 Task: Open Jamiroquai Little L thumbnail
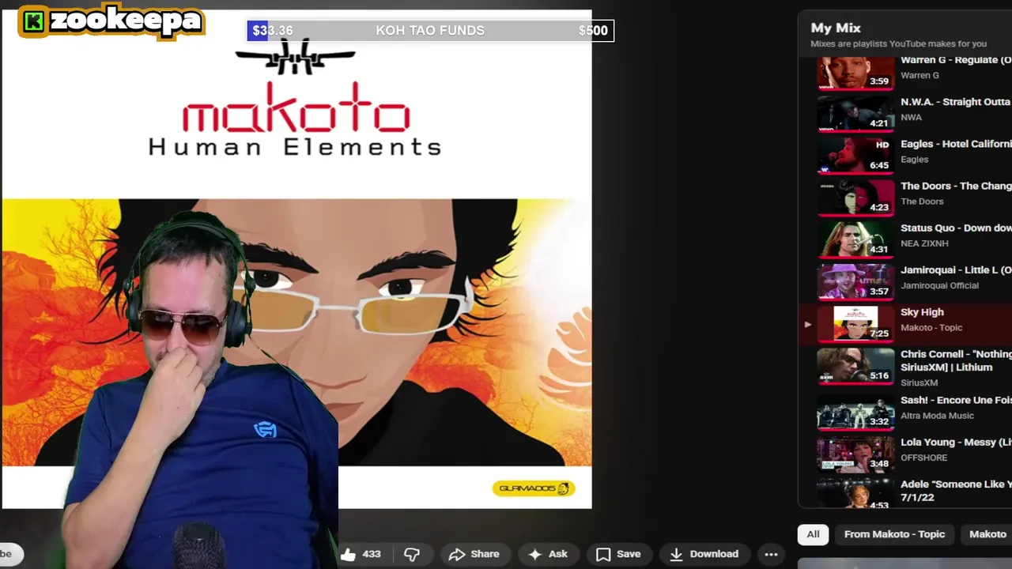pos(855,281)
